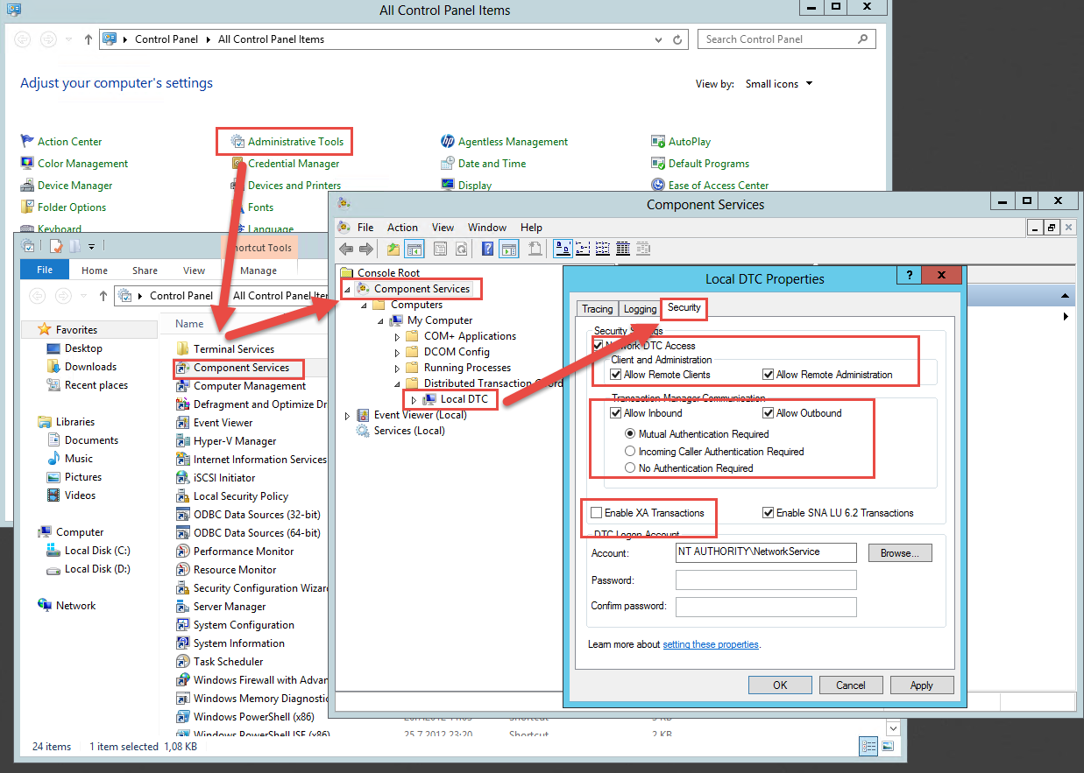Switch to the Logging tab

[640, 309]
